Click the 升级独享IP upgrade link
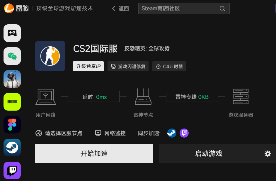276x181 pixels. [x=88, y=66]
